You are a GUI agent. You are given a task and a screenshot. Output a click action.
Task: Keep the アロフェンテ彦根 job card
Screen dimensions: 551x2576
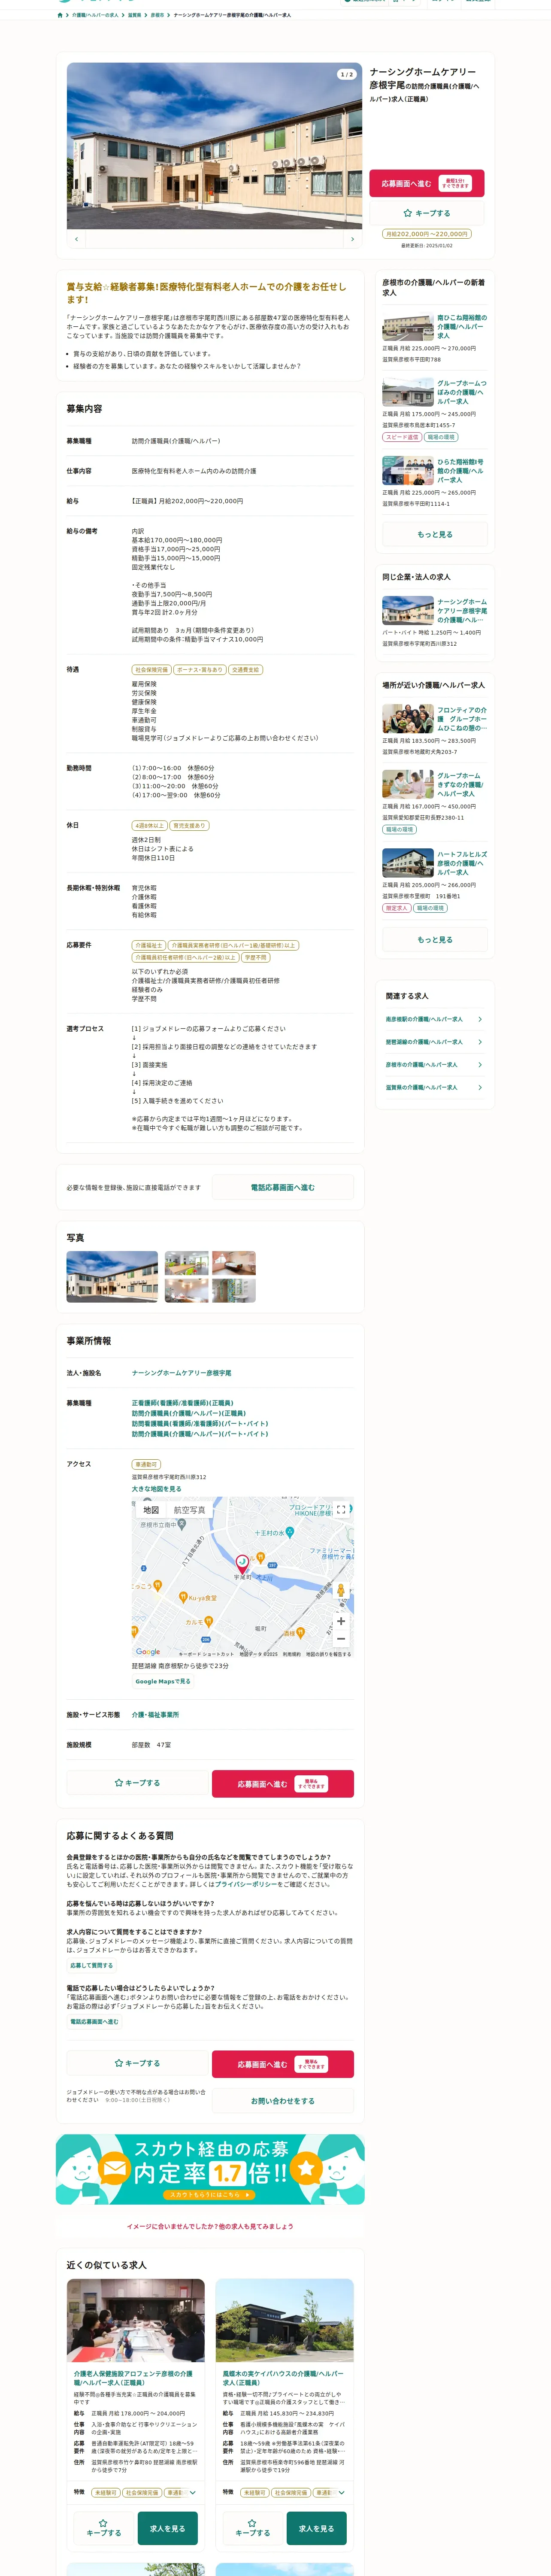[x=103, y=2528]
